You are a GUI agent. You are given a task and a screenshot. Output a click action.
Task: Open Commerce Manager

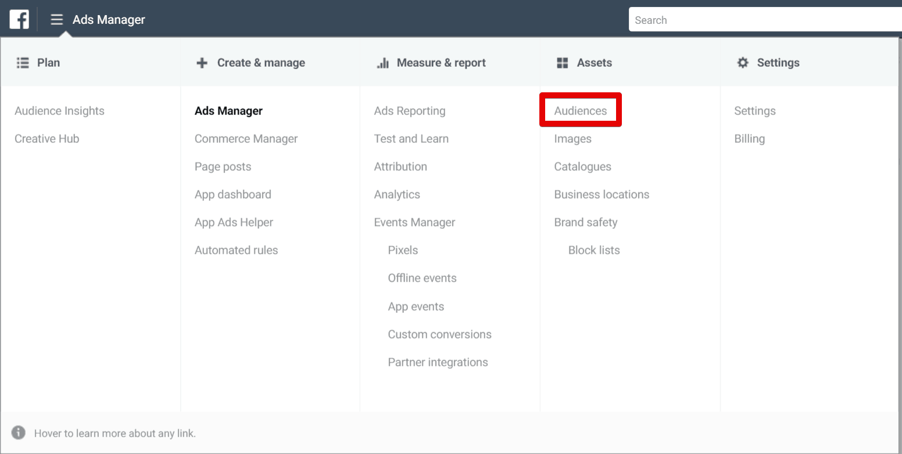(x=246, y=139)
